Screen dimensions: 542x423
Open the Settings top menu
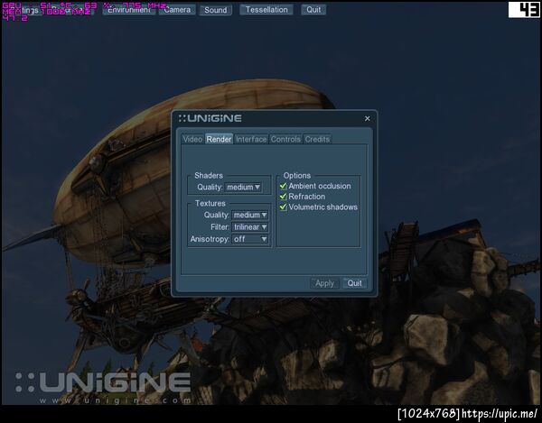pyautogui.click(x=24, y=10)
